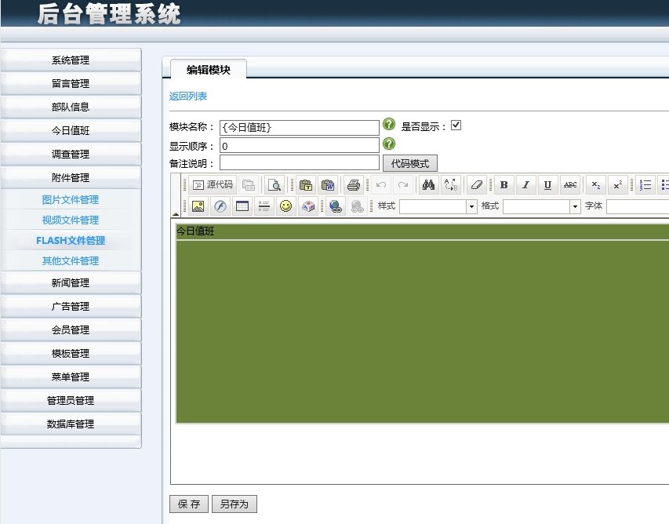Image resolution: width=669 pixels, height=524 pixels.
Task: Open 新闻管理 in sidebar menu
Action: 71,282
